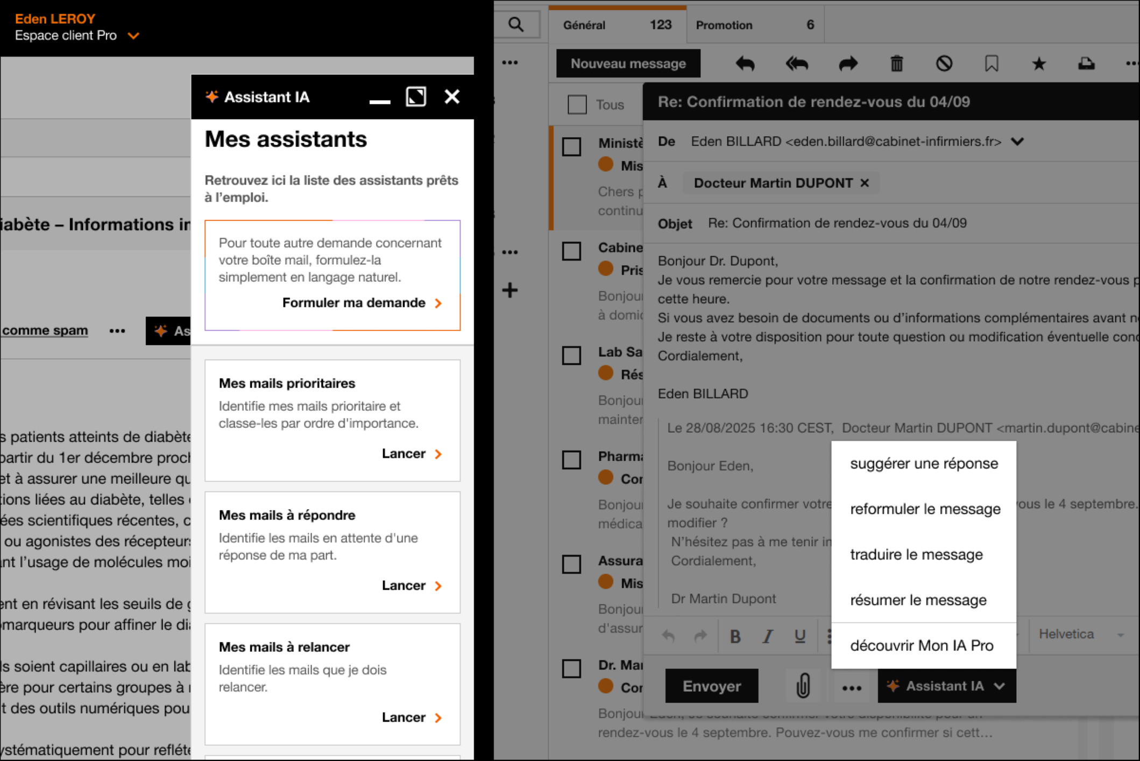
Task: Select 'découvrir Mon IA Pro' menu item
Action: (924, 646)
